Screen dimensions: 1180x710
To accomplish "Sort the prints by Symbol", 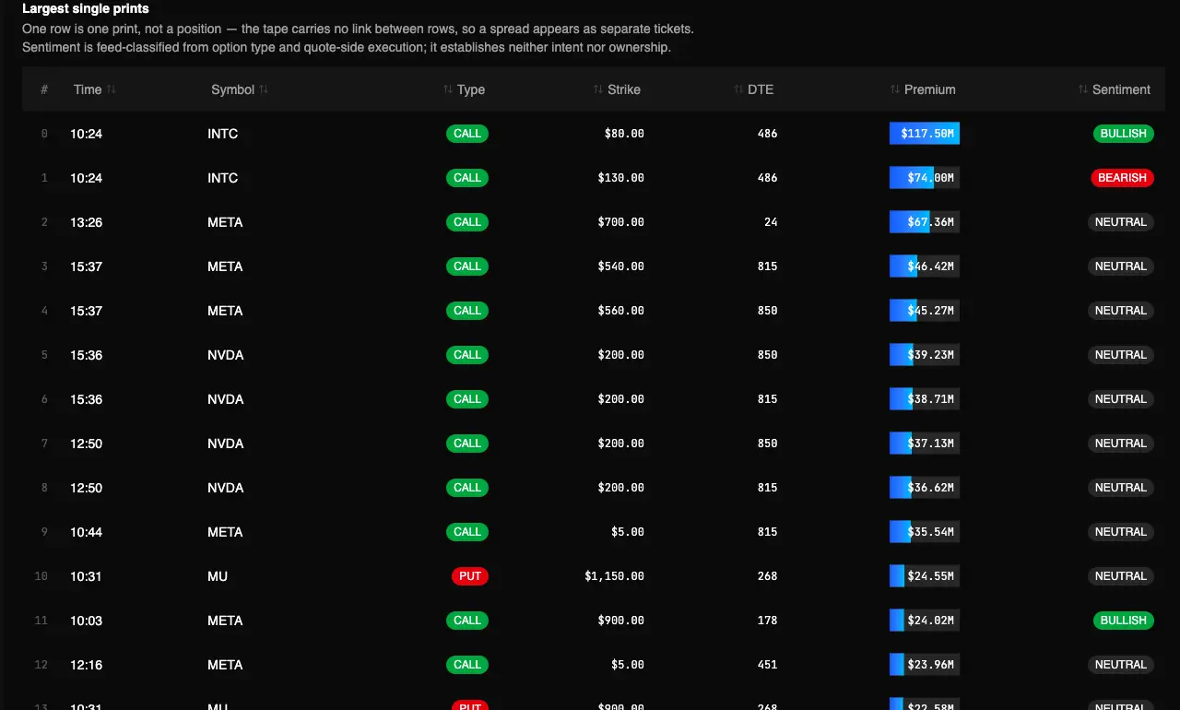I will coord(239,89).
